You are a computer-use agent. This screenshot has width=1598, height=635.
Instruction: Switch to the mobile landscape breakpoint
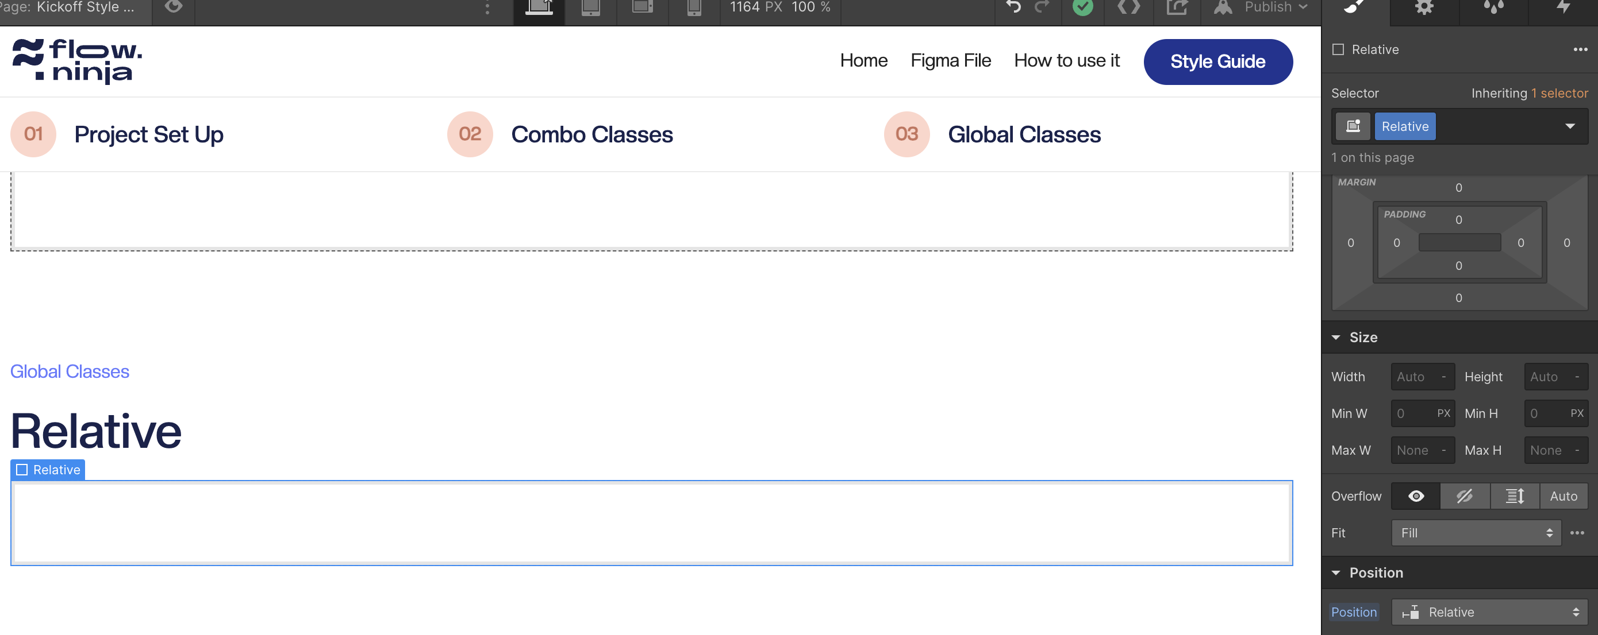point(642,7)
